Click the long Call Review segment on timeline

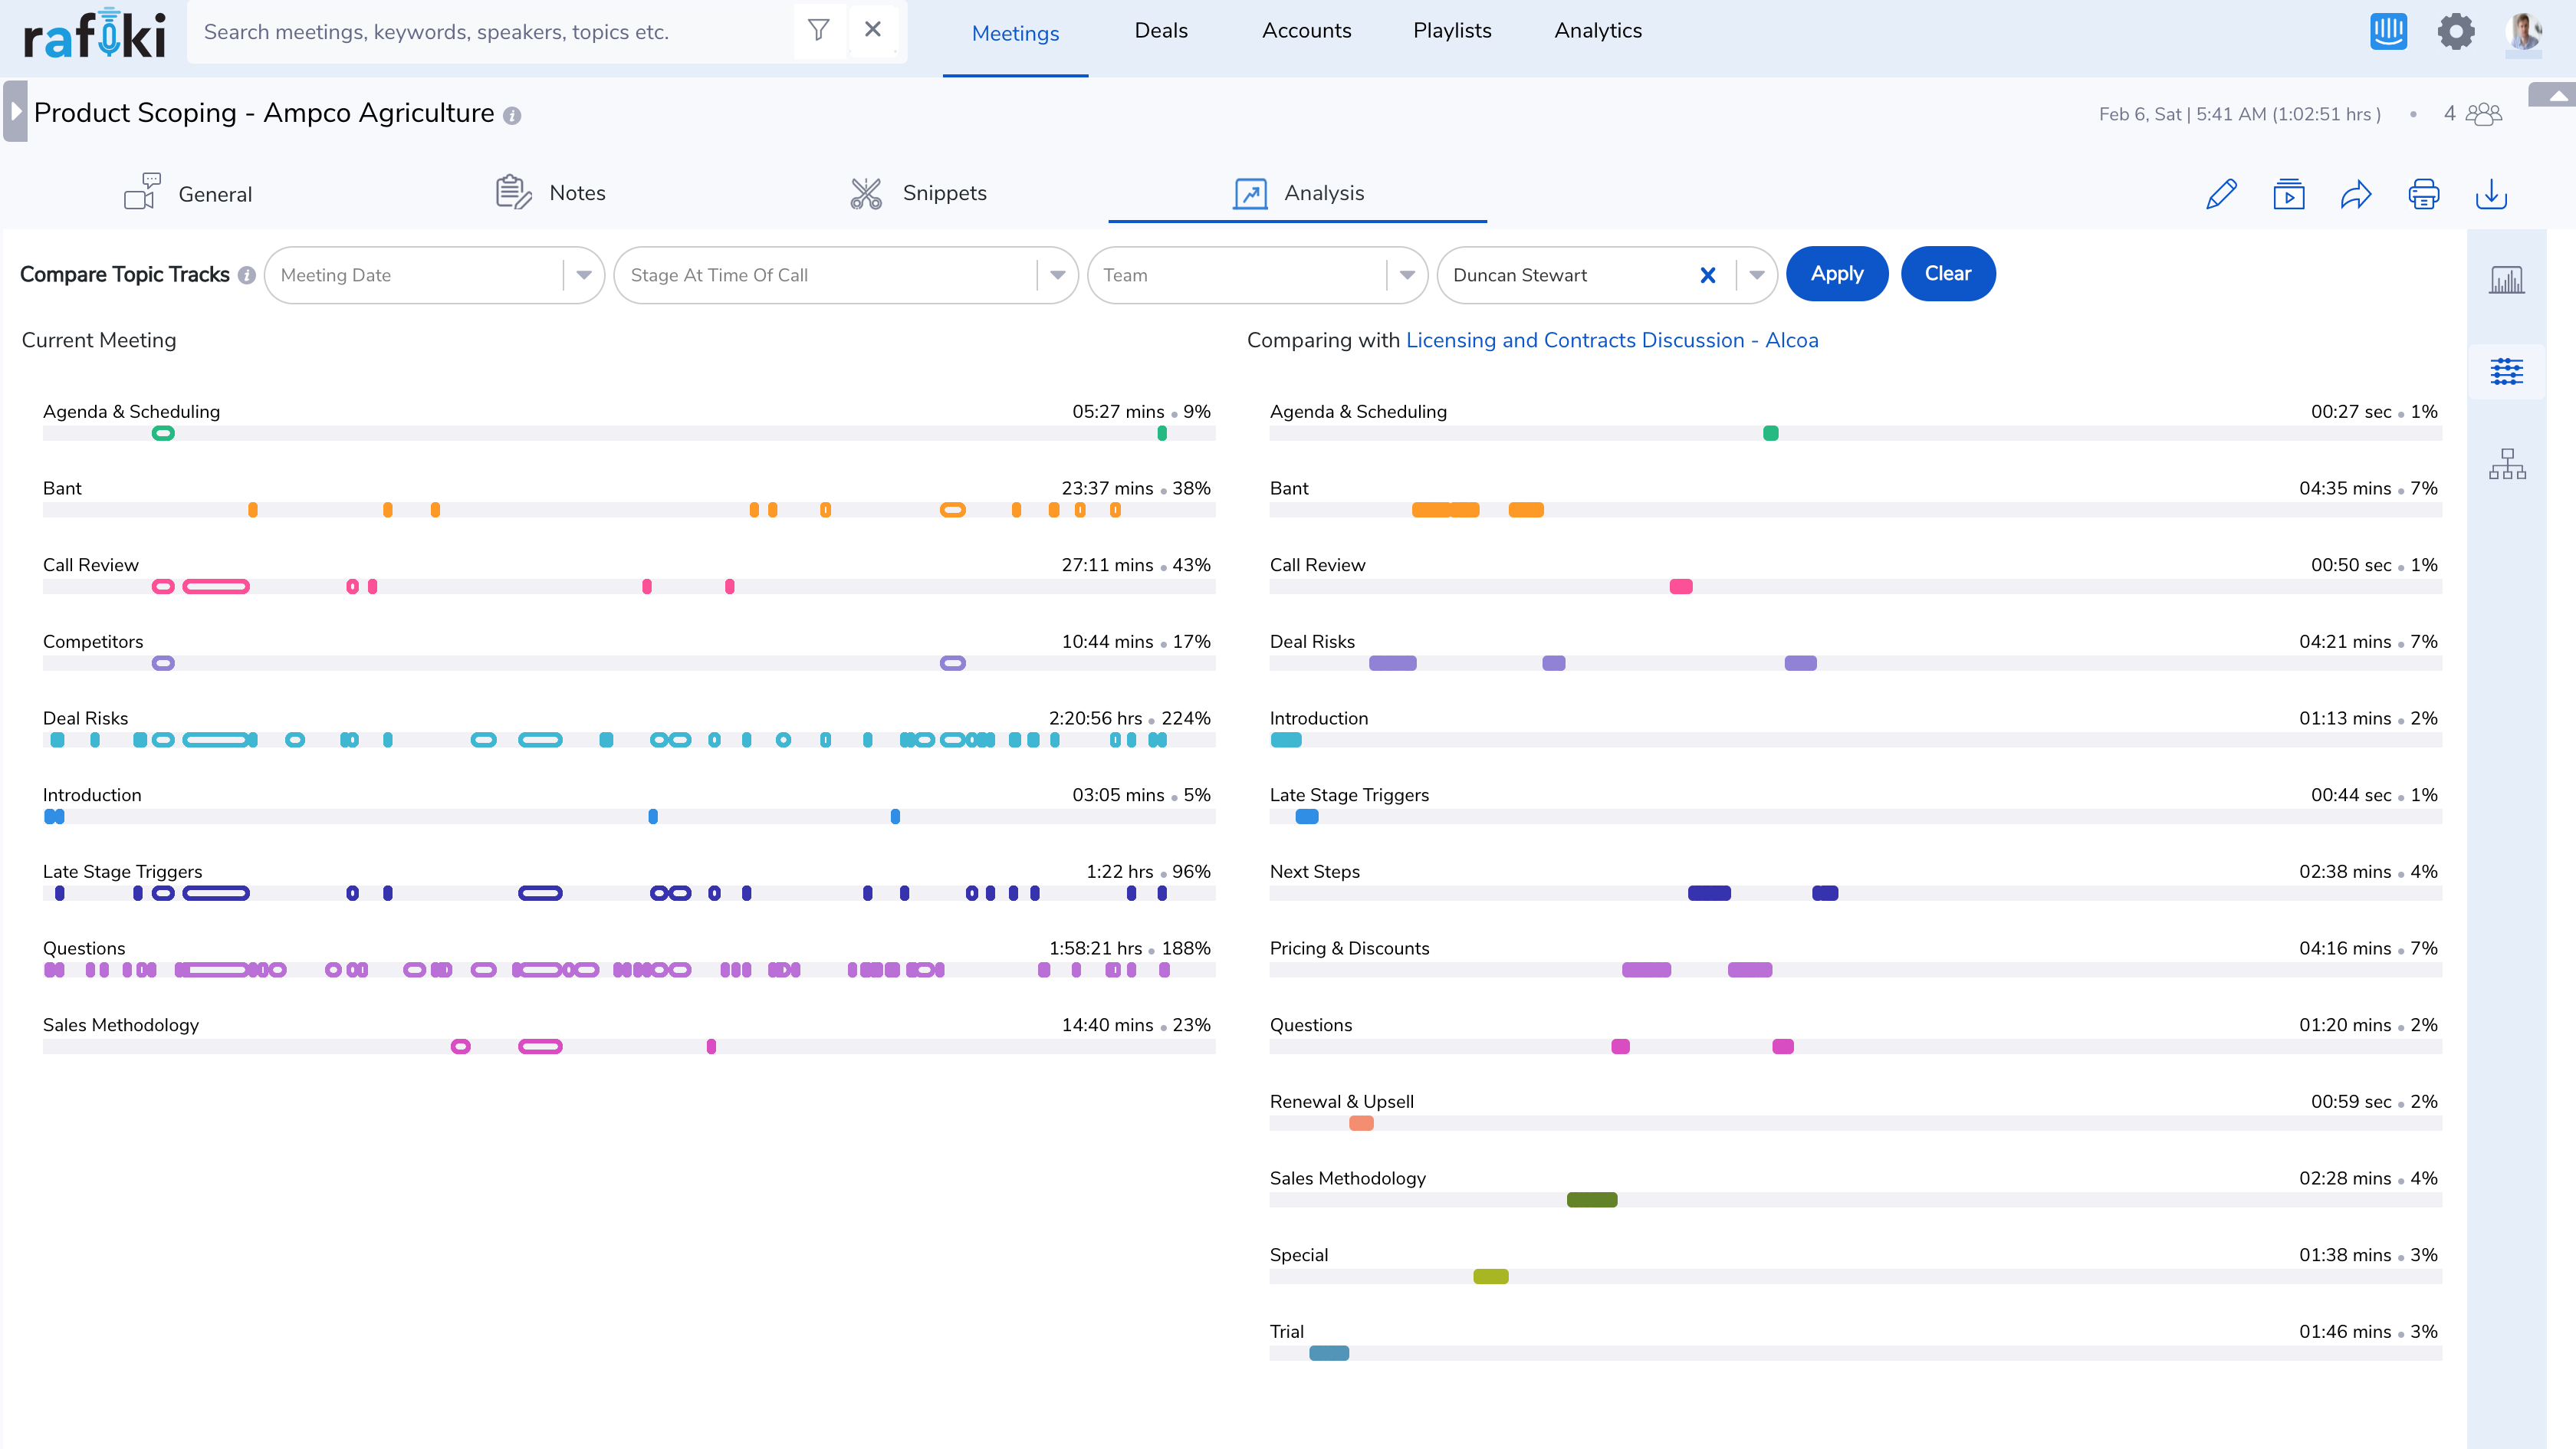(216, 587)
